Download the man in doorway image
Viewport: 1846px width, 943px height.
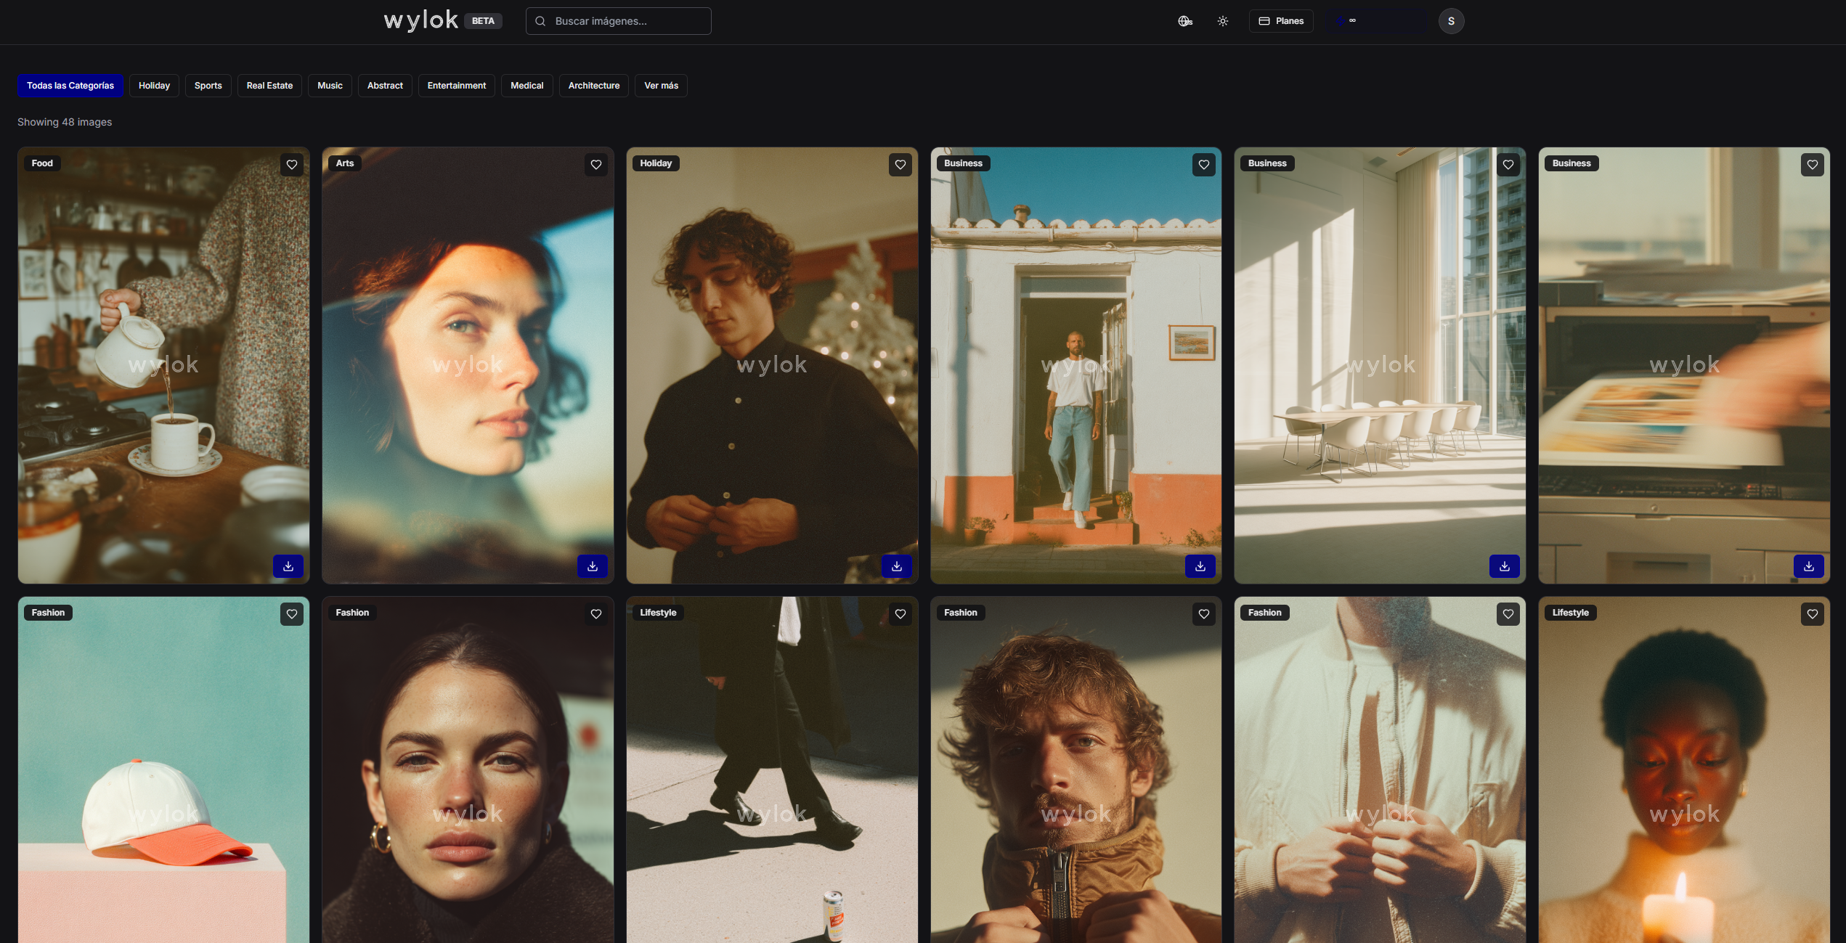1200,566
